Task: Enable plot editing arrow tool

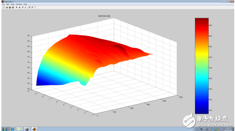Action: coord(17,7)
